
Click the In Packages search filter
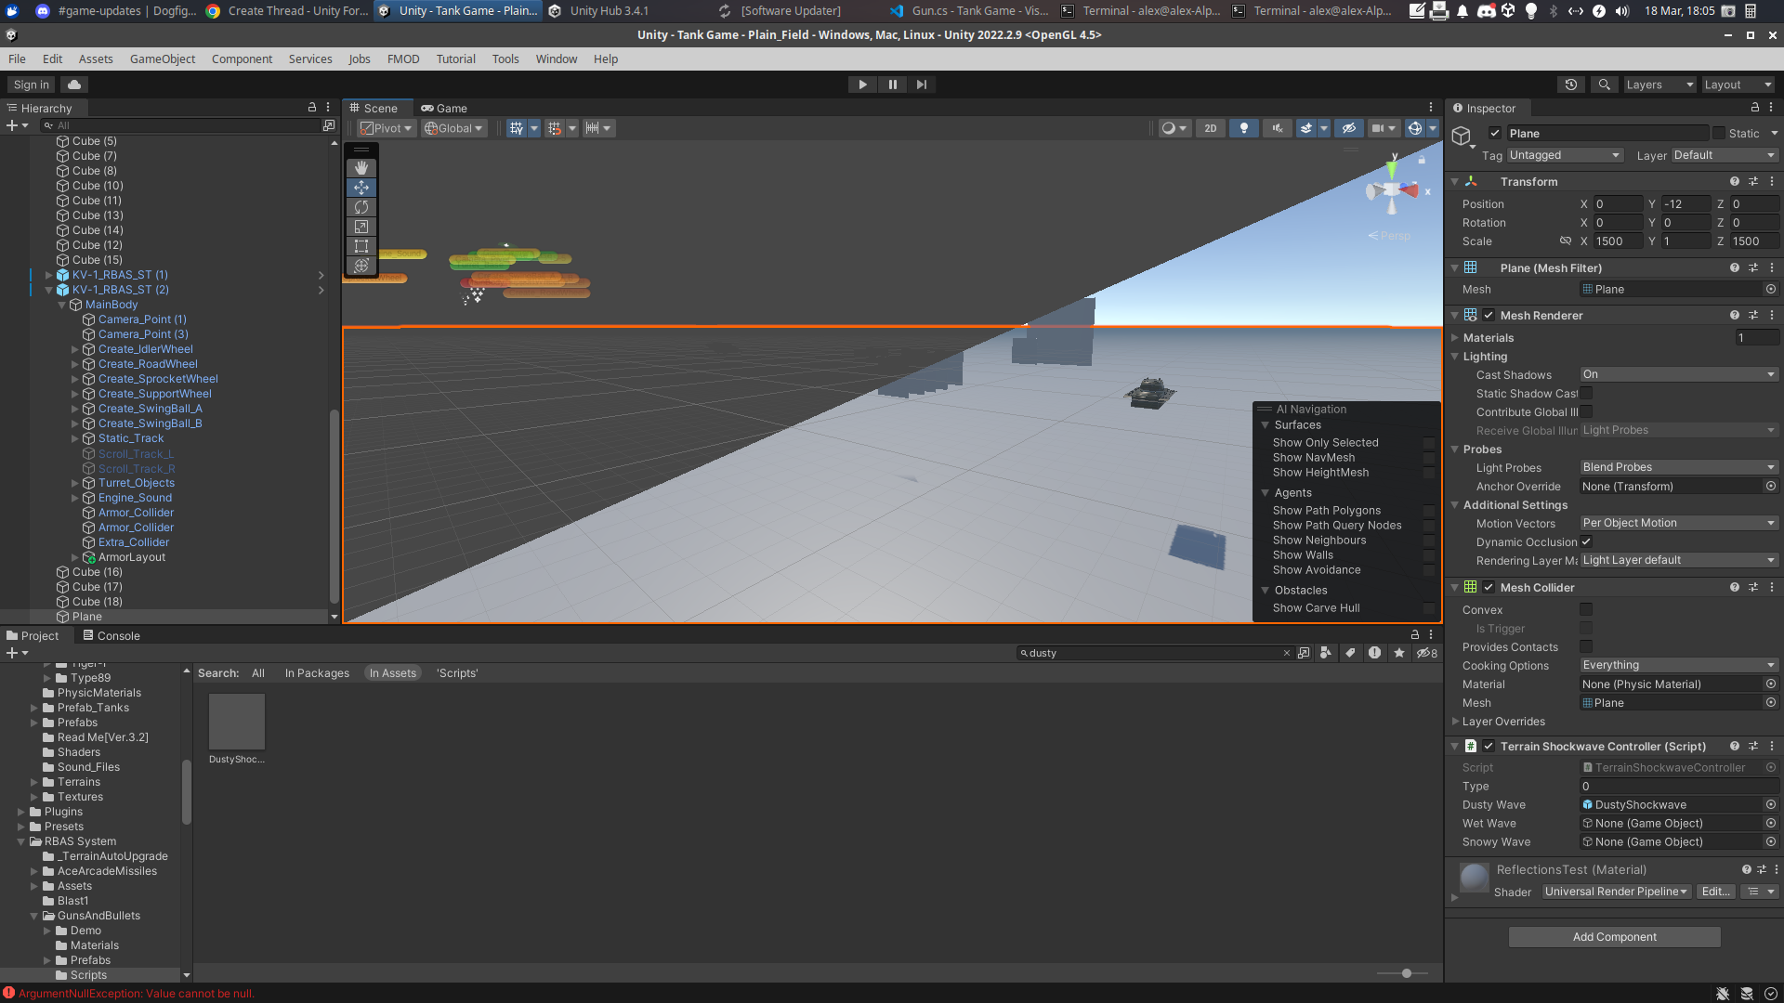(x=317, y=673)
